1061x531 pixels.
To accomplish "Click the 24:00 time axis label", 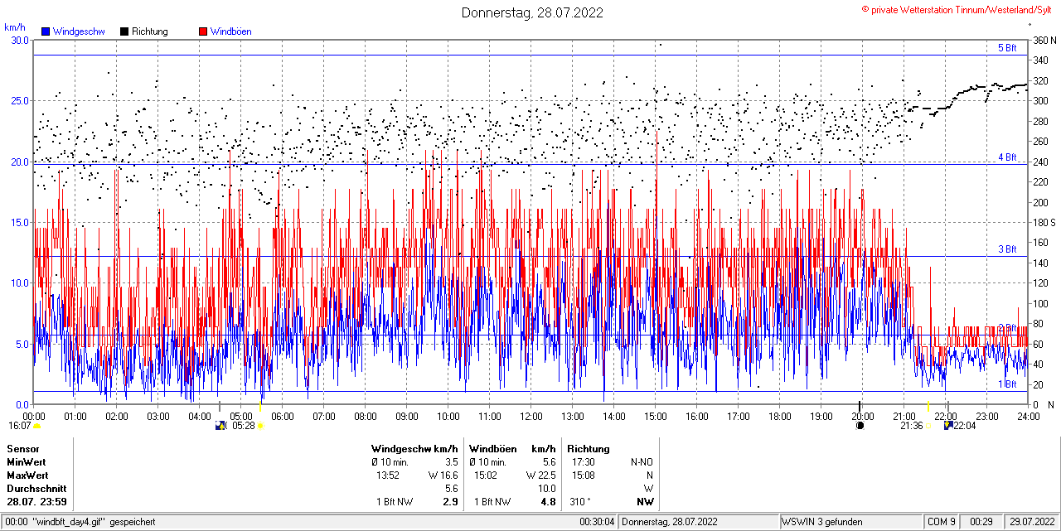I will 1028,416.
